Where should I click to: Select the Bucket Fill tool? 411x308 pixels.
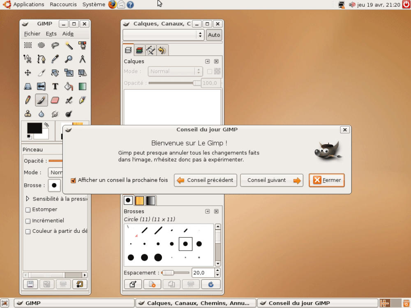tap(69, 86)
